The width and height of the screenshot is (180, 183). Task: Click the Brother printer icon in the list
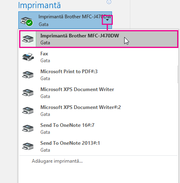(x=28, y=39)
